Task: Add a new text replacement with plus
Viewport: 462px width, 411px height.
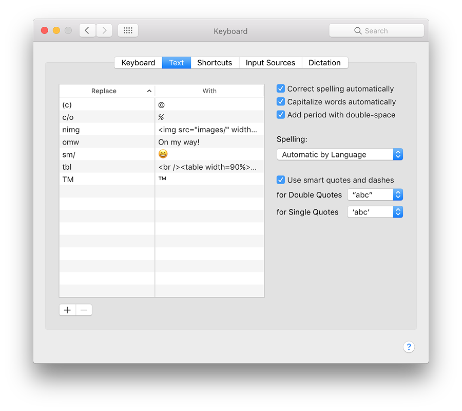Action: [x=67, y=310]
